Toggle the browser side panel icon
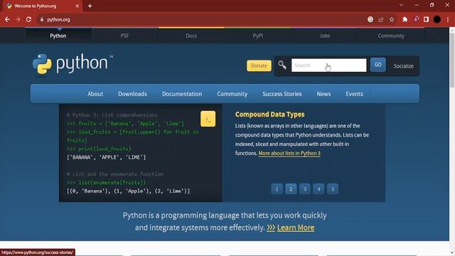Viewport: 455px width, 256px height. pos(426,19)
